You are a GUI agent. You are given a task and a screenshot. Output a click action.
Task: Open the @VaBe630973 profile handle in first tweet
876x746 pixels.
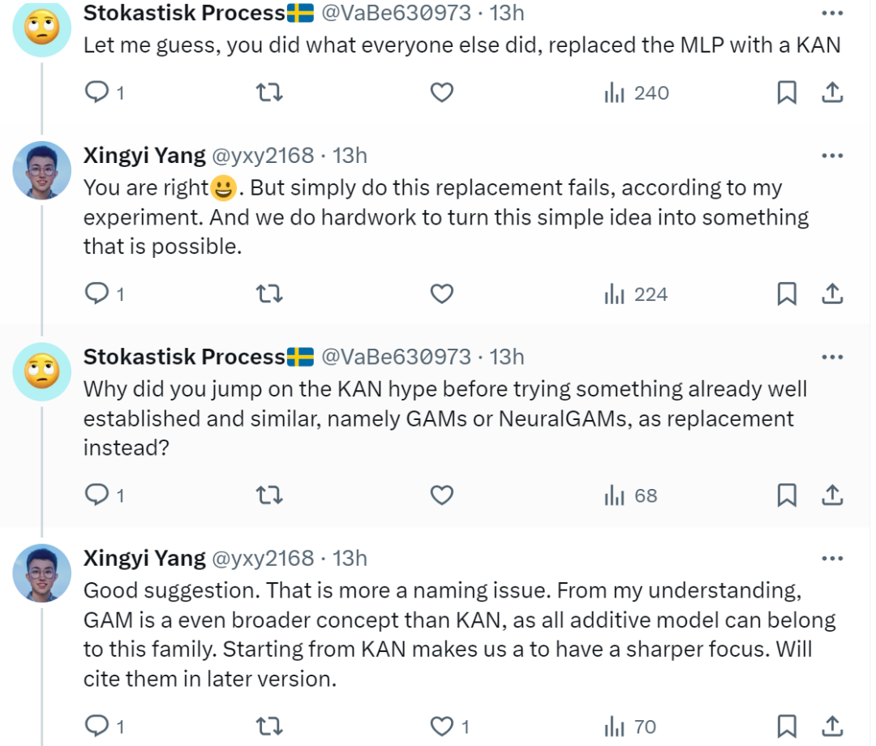[x=396, y=13]
